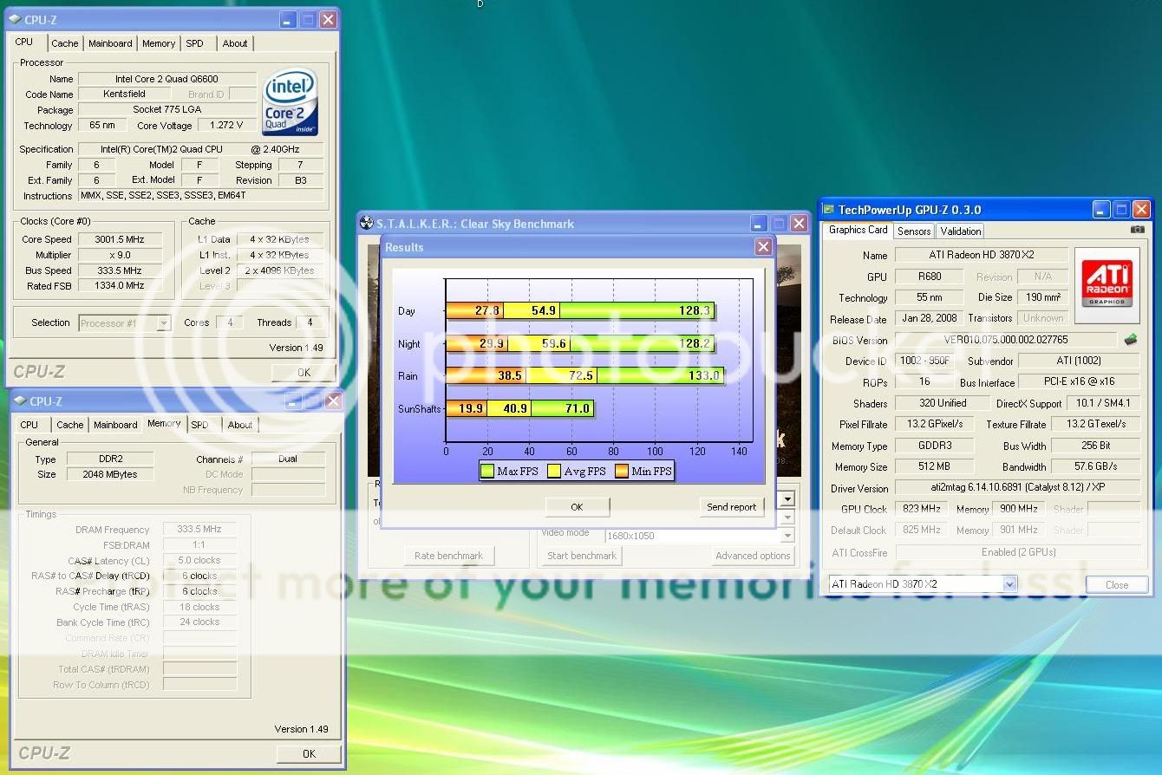Click OK in the Results dialog
Image resolution: width=1162 pixels, height=775 pixels.
[x=577, y=507]
